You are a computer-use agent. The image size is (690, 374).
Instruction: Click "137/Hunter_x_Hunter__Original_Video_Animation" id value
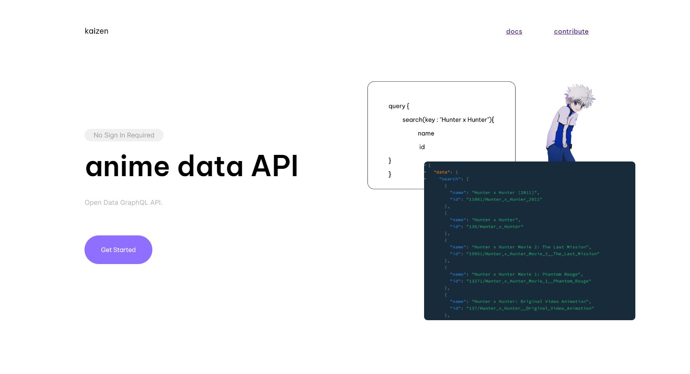[x=530, y=308]
